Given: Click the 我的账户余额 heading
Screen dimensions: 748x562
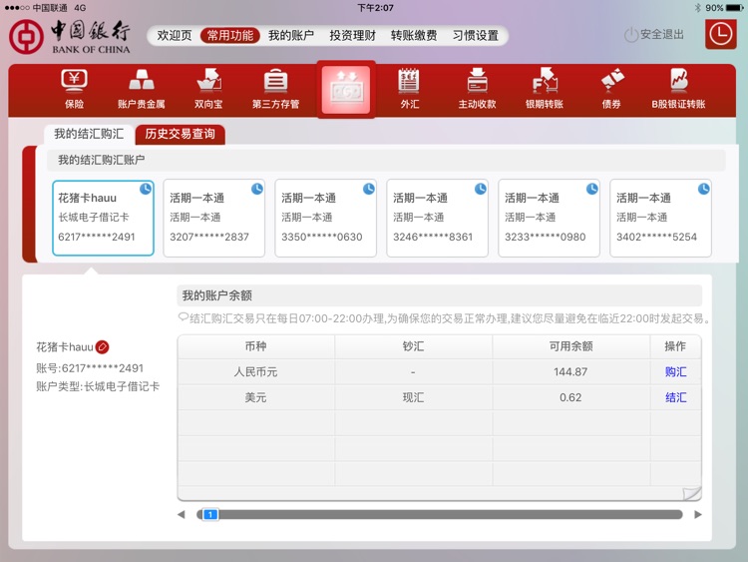Looking at the screenshot, I should tap(217, 295).
